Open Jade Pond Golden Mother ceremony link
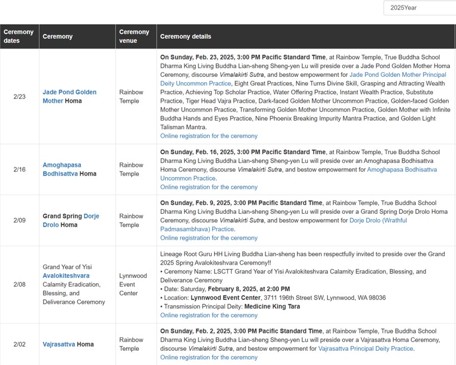Screen dimensions: 456x365 click(x=70, y=96)
